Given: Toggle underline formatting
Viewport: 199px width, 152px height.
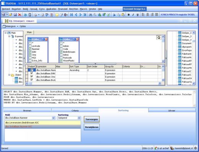Looking at the screenshot, I should tap(137, 15).
